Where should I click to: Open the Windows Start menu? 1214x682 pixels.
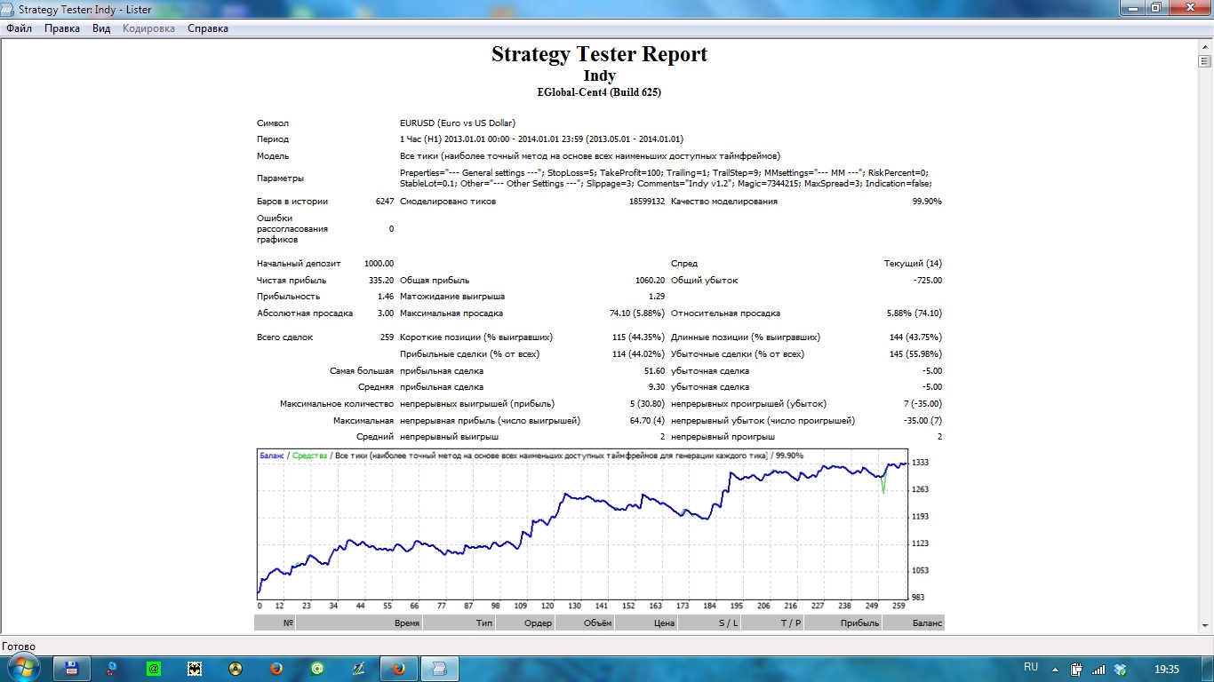click(24, 668)
